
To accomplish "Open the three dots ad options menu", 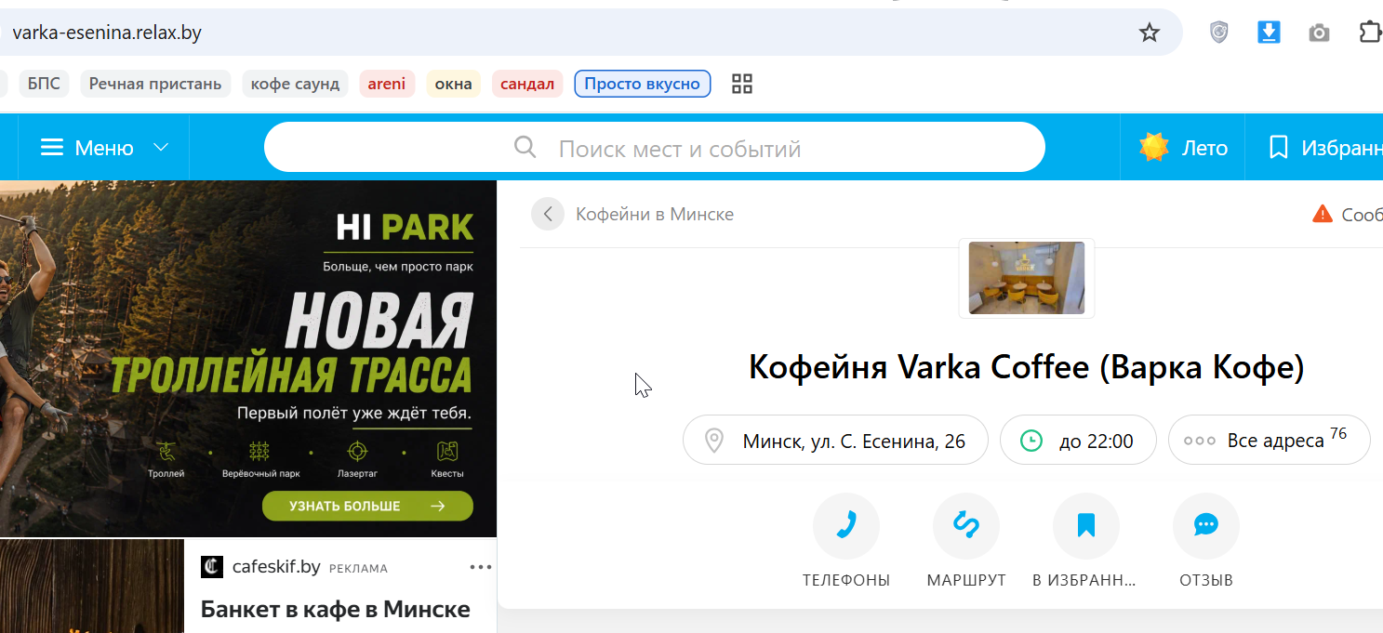I will (480, 567).
